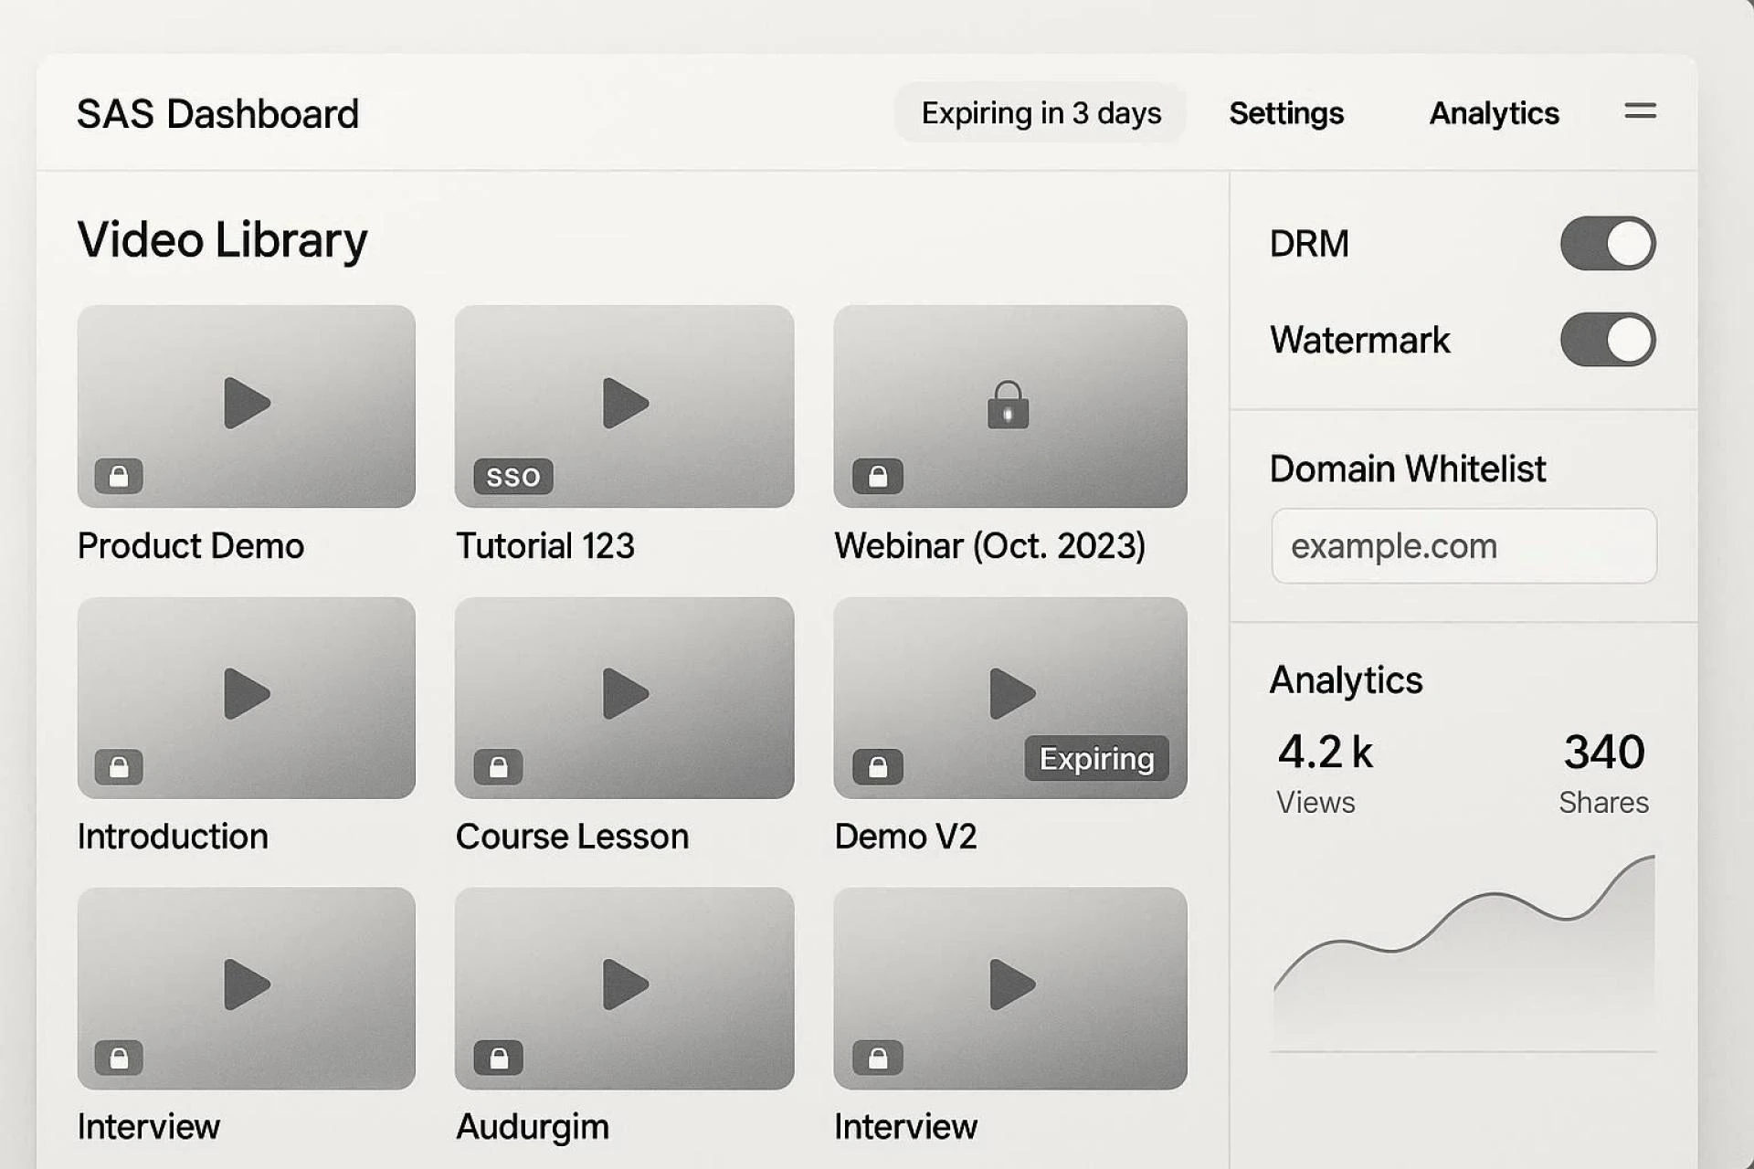The height and width of the screenshot is (1169, 1754).
Task: Click the Expiring badge on Demo V2
Action: click(1096, 758)
